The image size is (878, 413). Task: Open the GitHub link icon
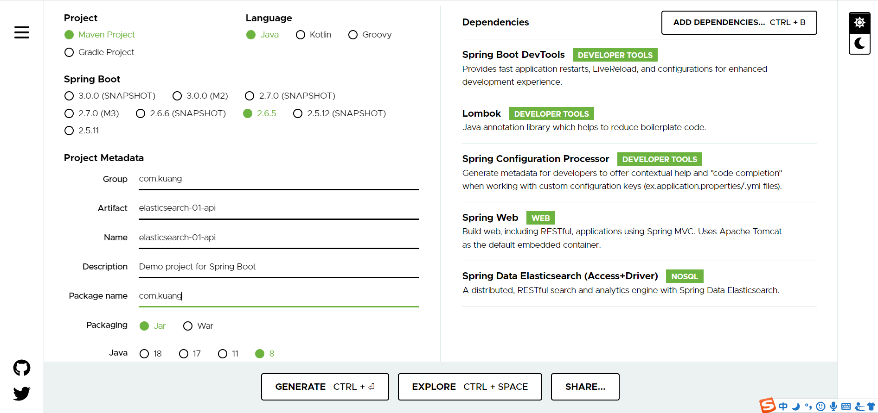pos(22,368)
